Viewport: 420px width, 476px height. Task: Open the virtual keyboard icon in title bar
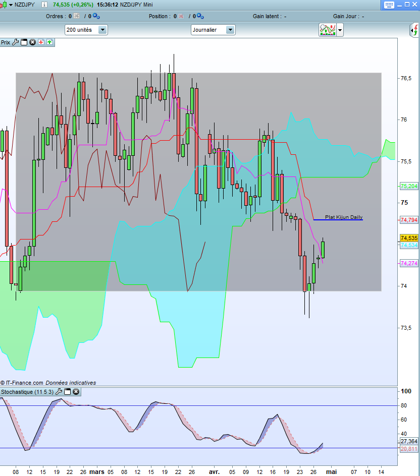pos(389,5)
